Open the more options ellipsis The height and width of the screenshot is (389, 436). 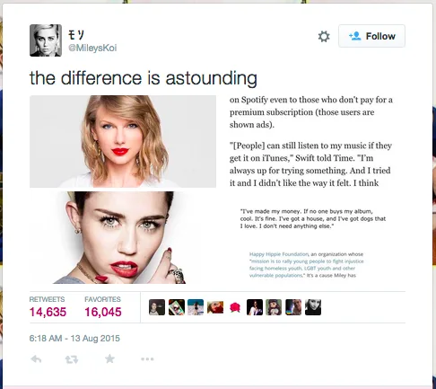tap(147, 358)
